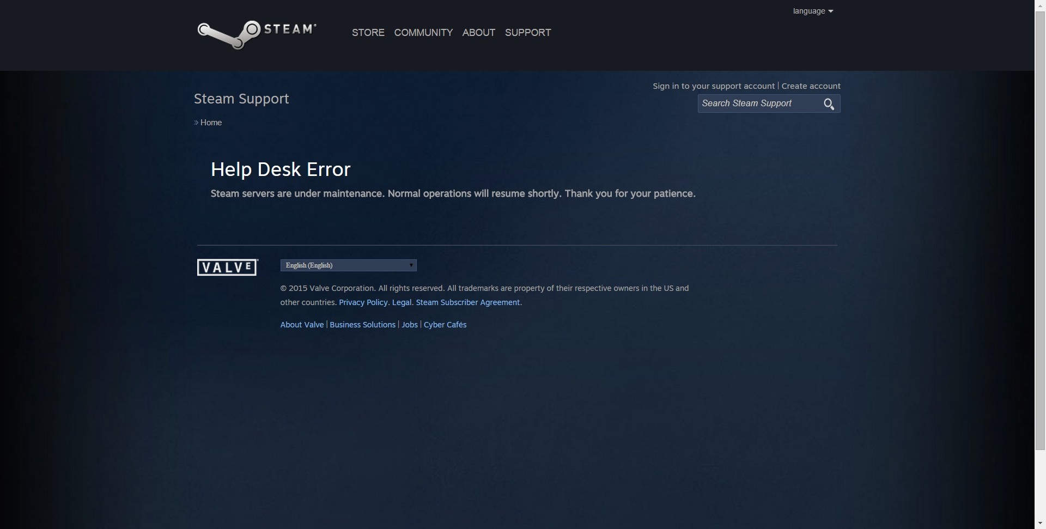Click the Jobs footer link
This screenshot has height=529, width=1046.
410,325
